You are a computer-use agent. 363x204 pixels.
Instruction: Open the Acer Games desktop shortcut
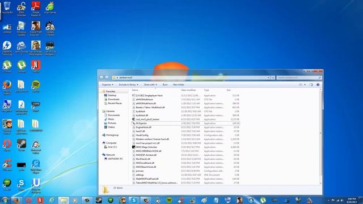coord(50,7)
